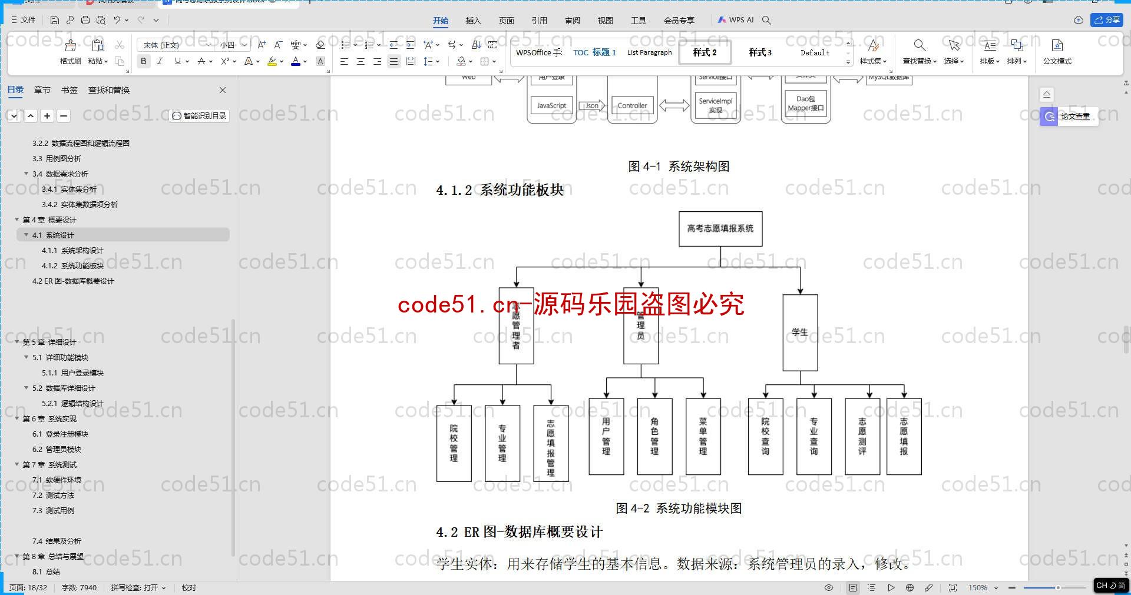Collapse 3.4 数据需求分析 tree node

pyautogui.click(x=27, y=174)
